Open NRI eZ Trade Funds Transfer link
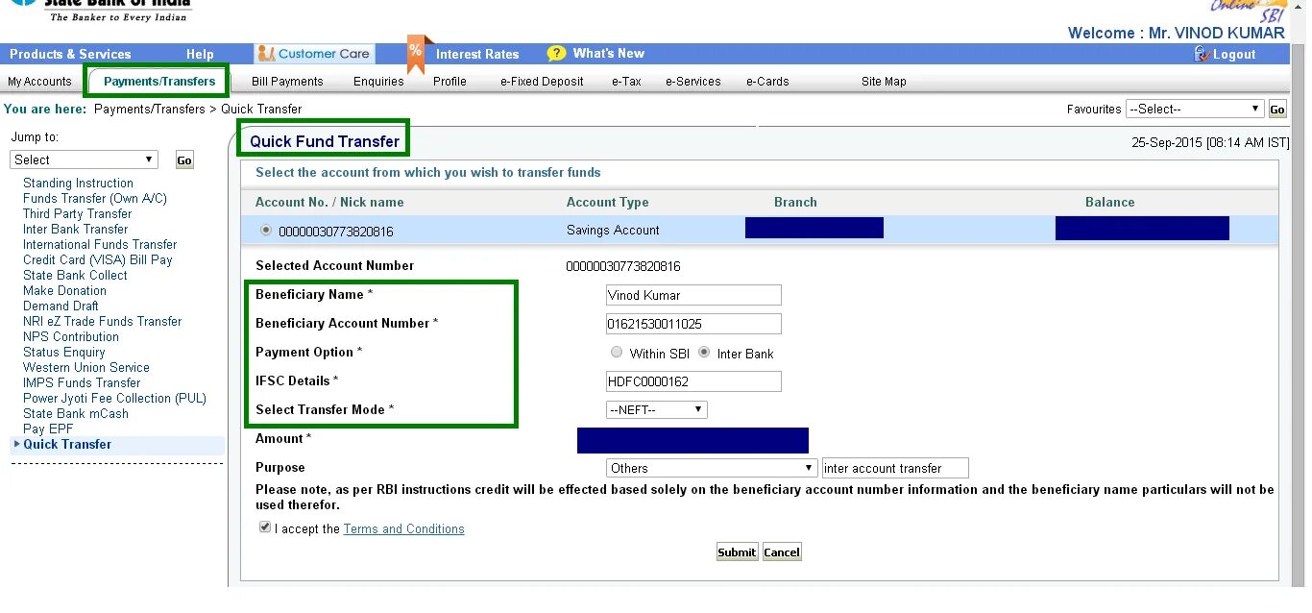Image resolution: width=1312 pixels, height=613 pixels. (102, 321)
